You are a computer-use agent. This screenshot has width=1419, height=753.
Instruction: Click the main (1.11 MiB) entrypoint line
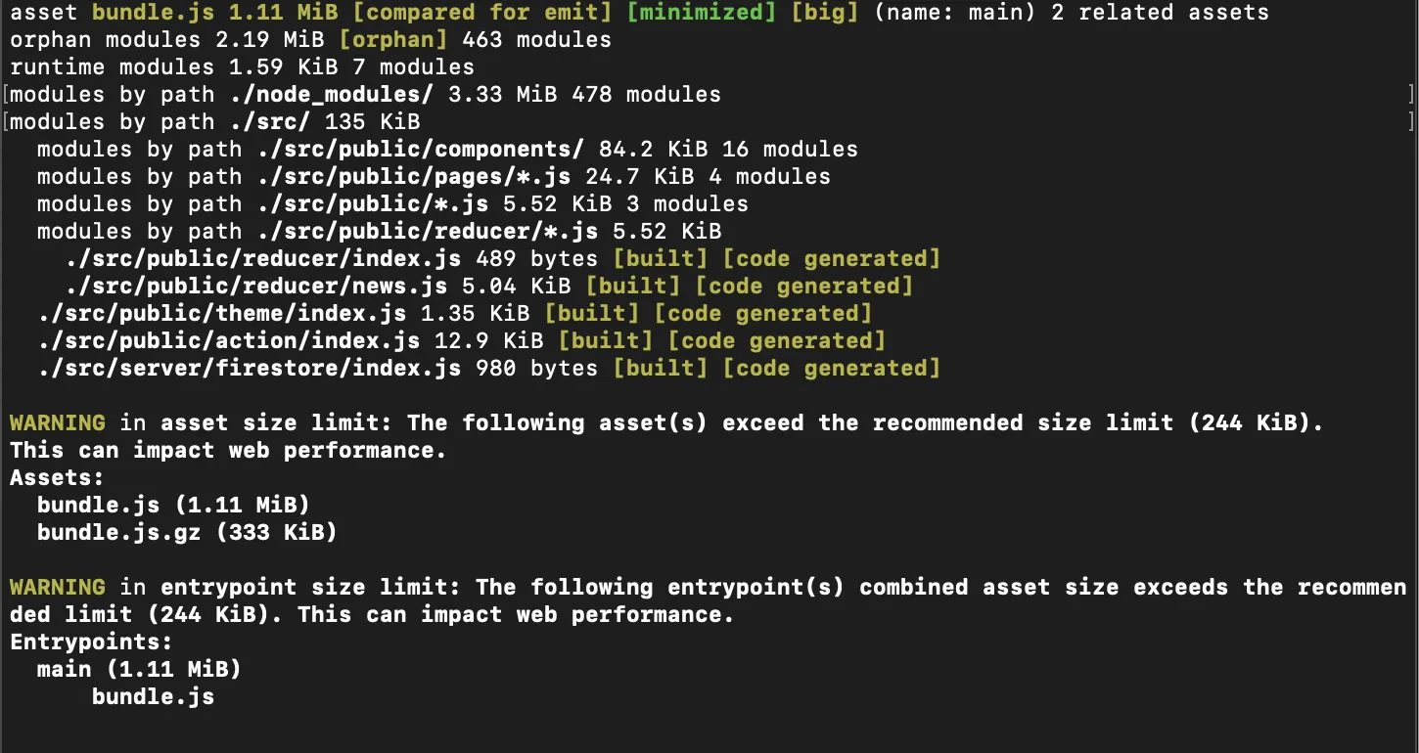pyautogui.click(x=139, y=670)
